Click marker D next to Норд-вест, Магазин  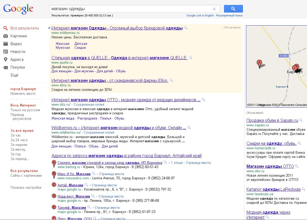coord(54,196)
